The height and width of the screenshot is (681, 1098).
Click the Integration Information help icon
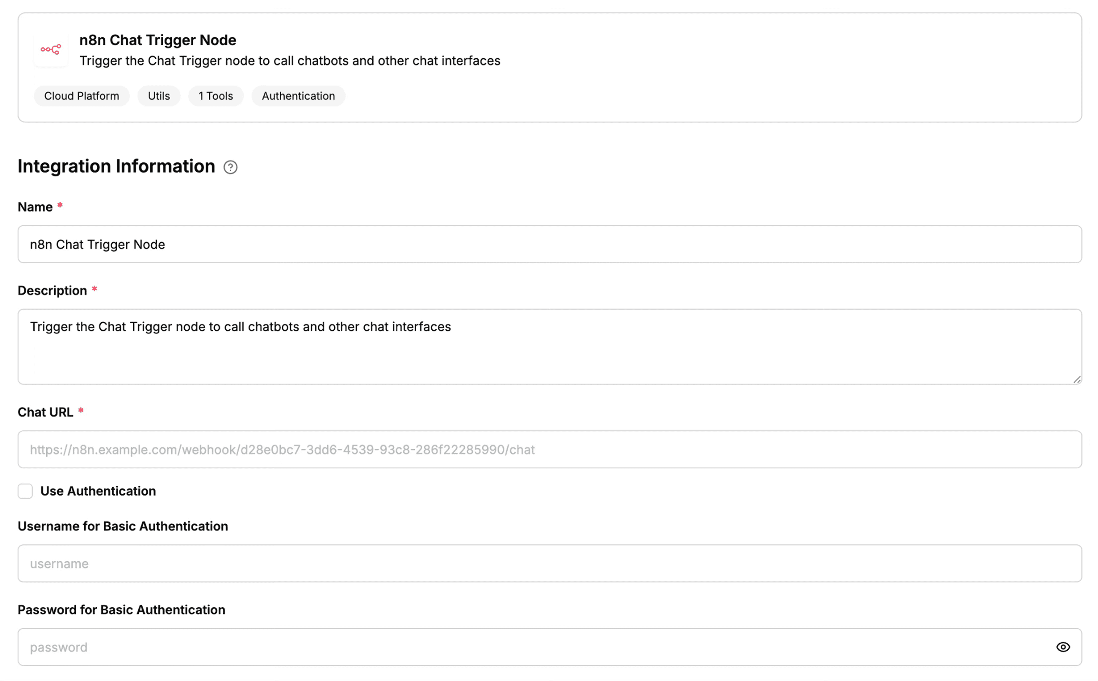coord(230,167)
